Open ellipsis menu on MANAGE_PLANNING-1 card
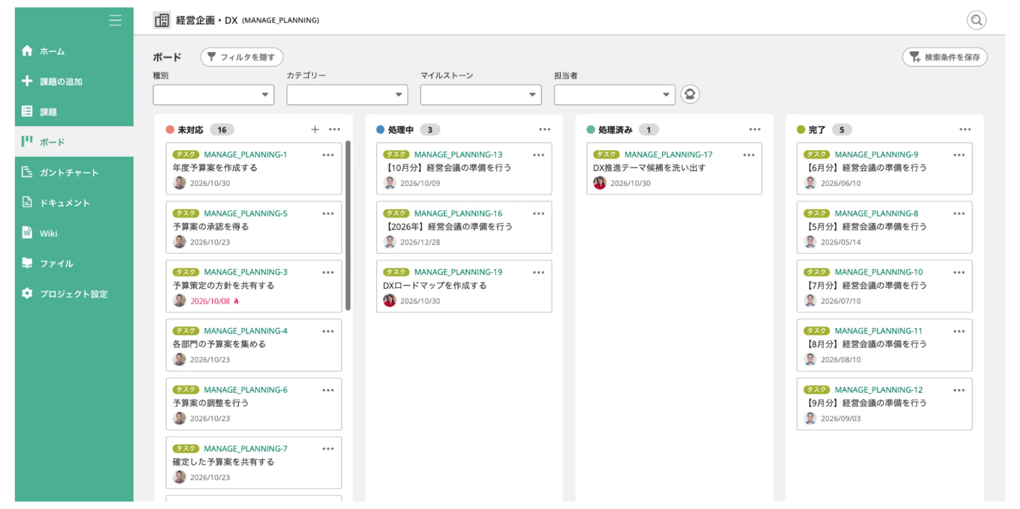 [328, 155]
